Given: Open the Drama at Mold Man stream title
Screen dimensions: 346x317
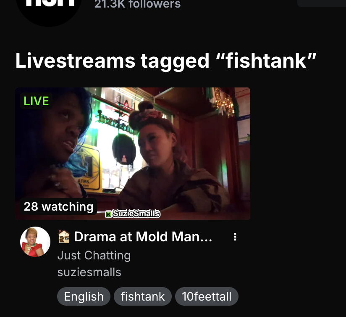Looking at the screenshot, I should (143, 237).
